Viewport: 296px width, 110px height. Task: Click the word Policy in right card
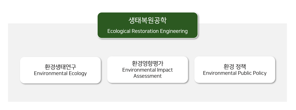[x=259, y=73]
